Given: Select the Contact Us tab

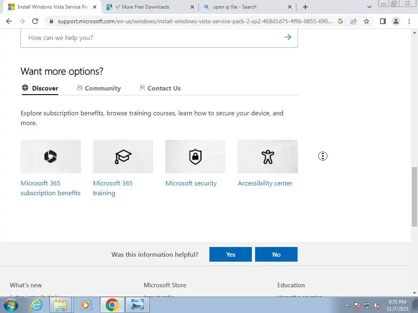Looking at the screenshot, I should point(160,88).
